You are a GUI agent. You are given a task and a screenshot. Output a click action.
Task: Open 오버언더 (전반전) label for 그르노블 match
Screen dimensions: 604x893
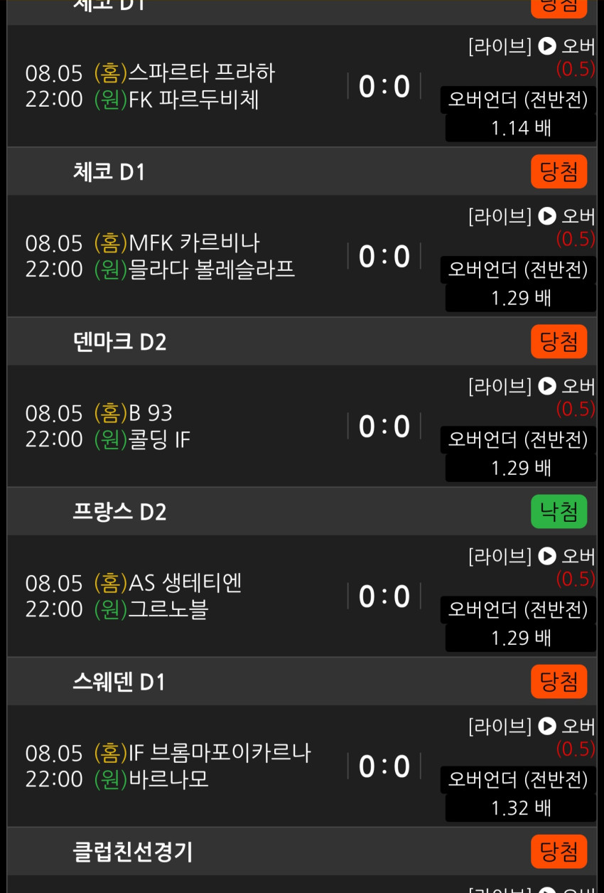pyautogui.click(x=518, y=609)
